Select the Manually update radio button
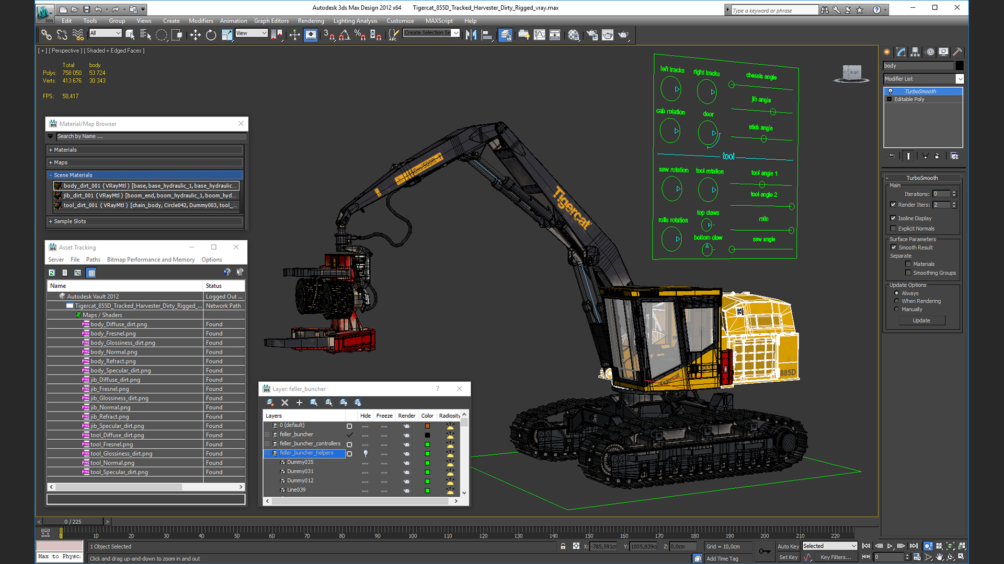Screen dimensions: 1004x564 click(896, 309)
